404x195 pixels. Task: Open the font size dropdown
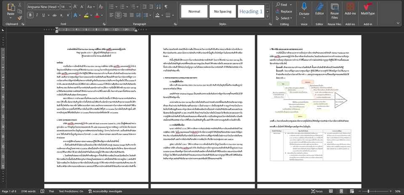[70, 7]
